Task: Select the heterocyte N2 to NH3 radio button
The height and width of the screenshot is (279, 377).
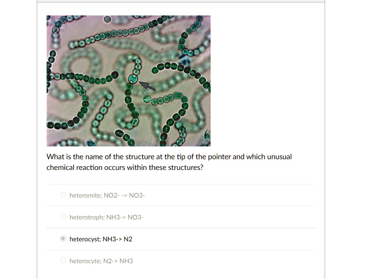Action: click(63, 260)
